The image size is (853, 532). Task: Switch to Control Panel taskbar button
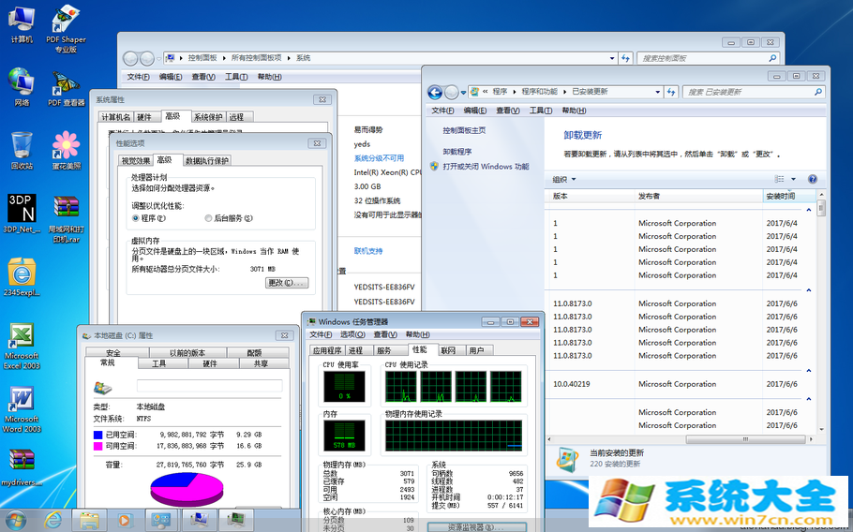pos(161,521)
